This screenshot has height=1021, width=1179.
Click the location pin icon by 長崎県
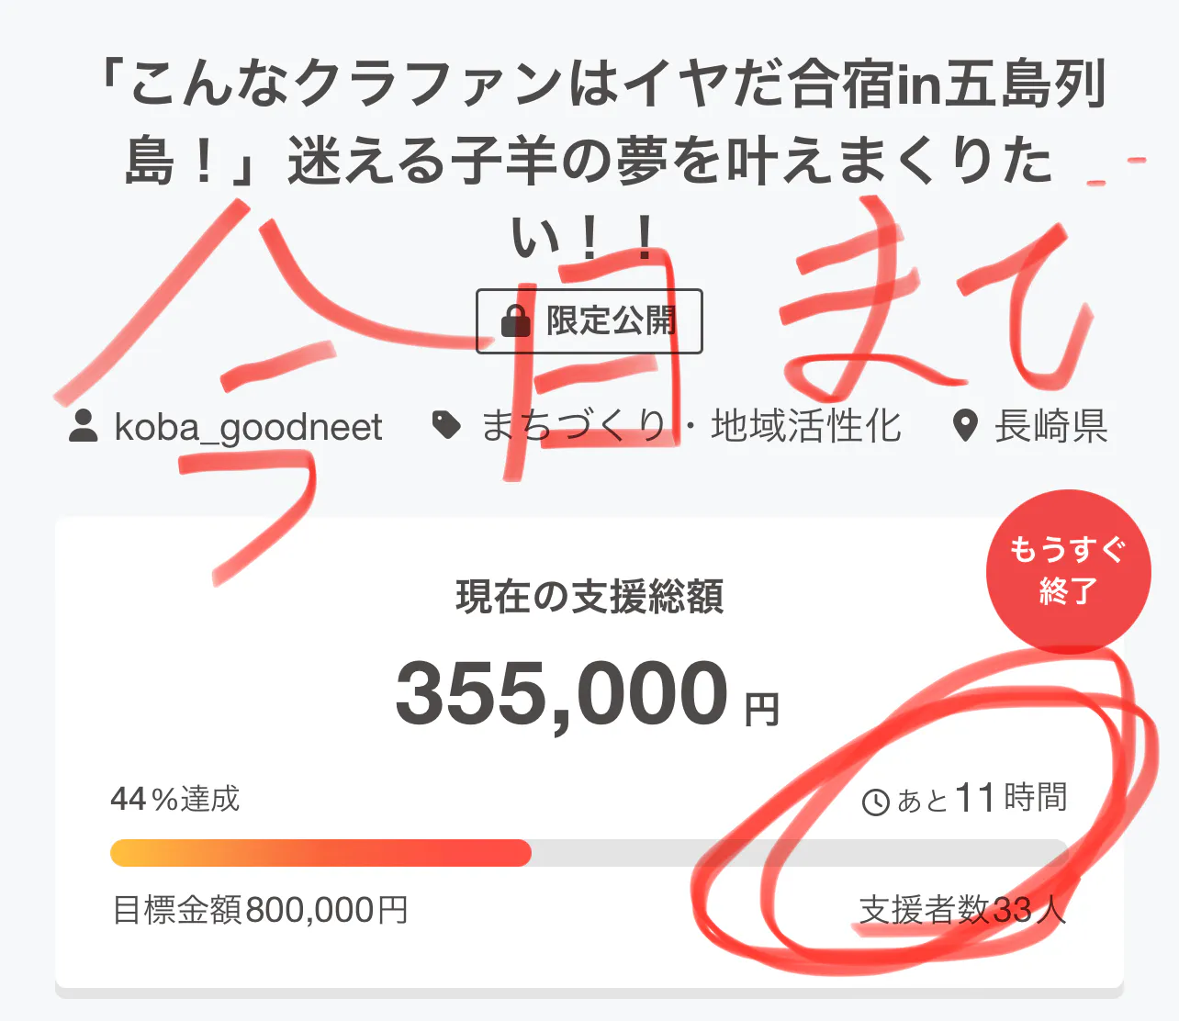pyautogui.click(x=965, y=426)
